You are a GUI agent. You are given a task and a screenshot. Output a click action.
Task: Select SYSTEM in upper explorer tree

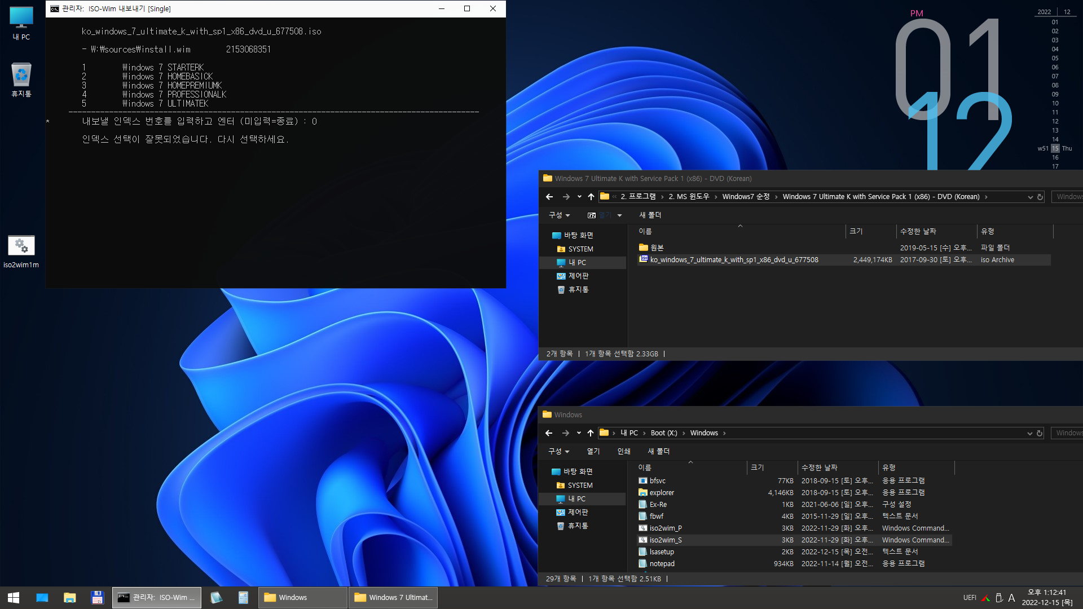(x=580, y=249)
